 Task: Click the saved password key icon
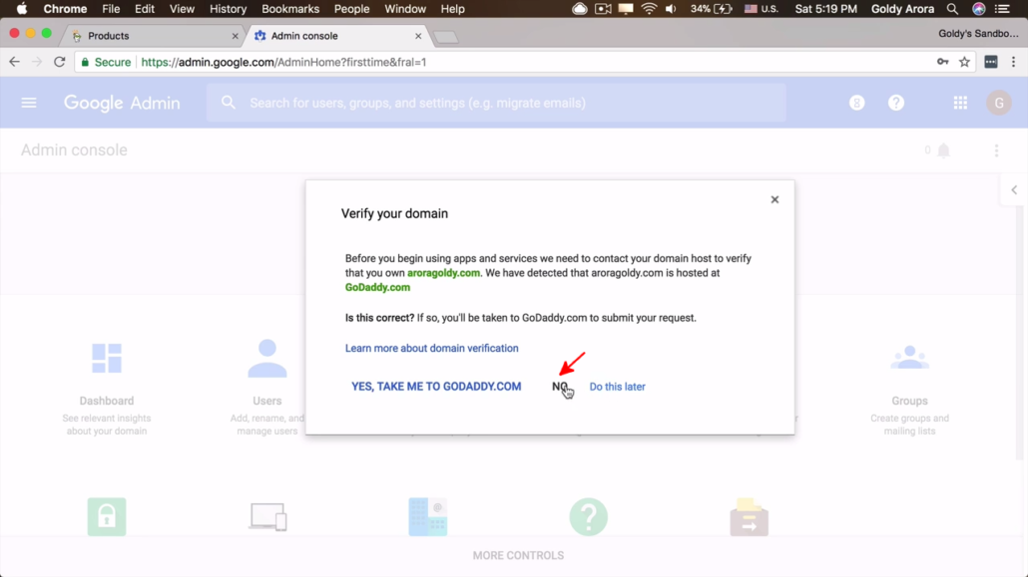pyautogui.click(x=943, y=62)
